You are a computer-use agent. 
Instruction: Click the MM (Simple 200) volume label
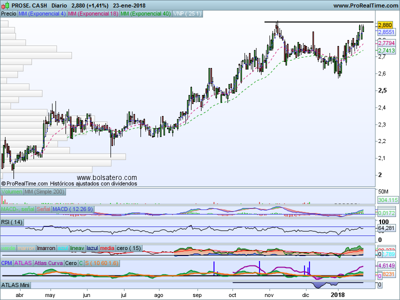coord(44,192)
